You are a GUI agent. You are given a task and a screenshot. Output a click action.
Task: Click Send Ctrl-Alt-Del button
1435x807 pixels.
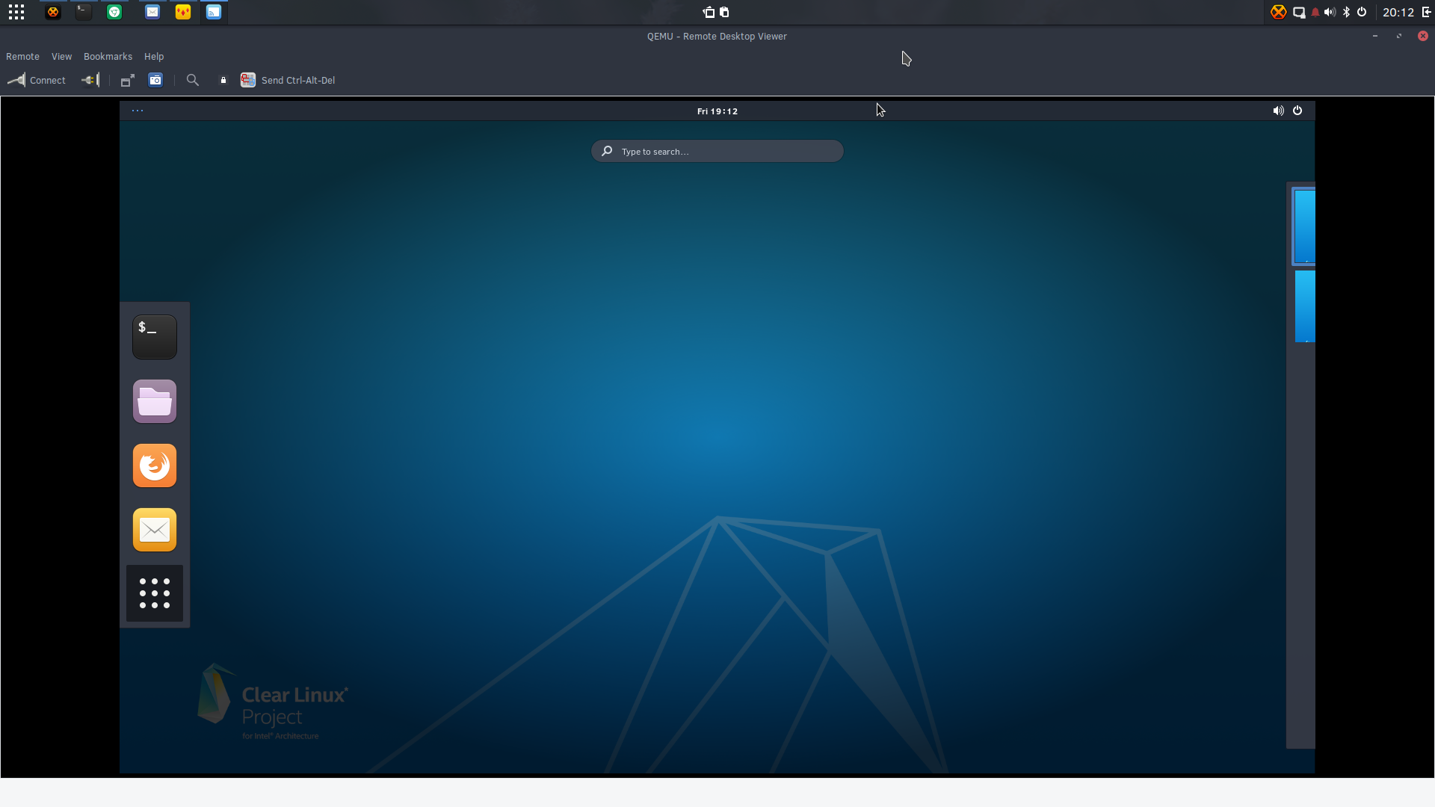click(x=288, y=80)
